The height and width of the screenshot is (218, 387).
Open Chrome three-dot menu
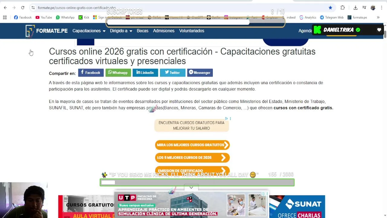pos(382,8)
